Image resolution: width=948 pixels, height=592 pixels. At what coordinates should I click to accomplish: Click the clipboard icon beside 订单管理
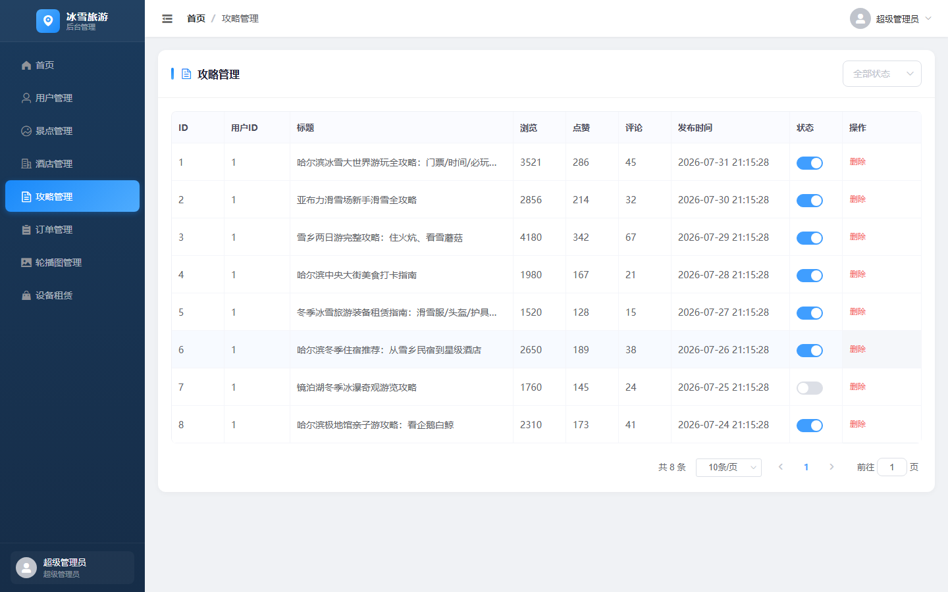coord(26,230)
